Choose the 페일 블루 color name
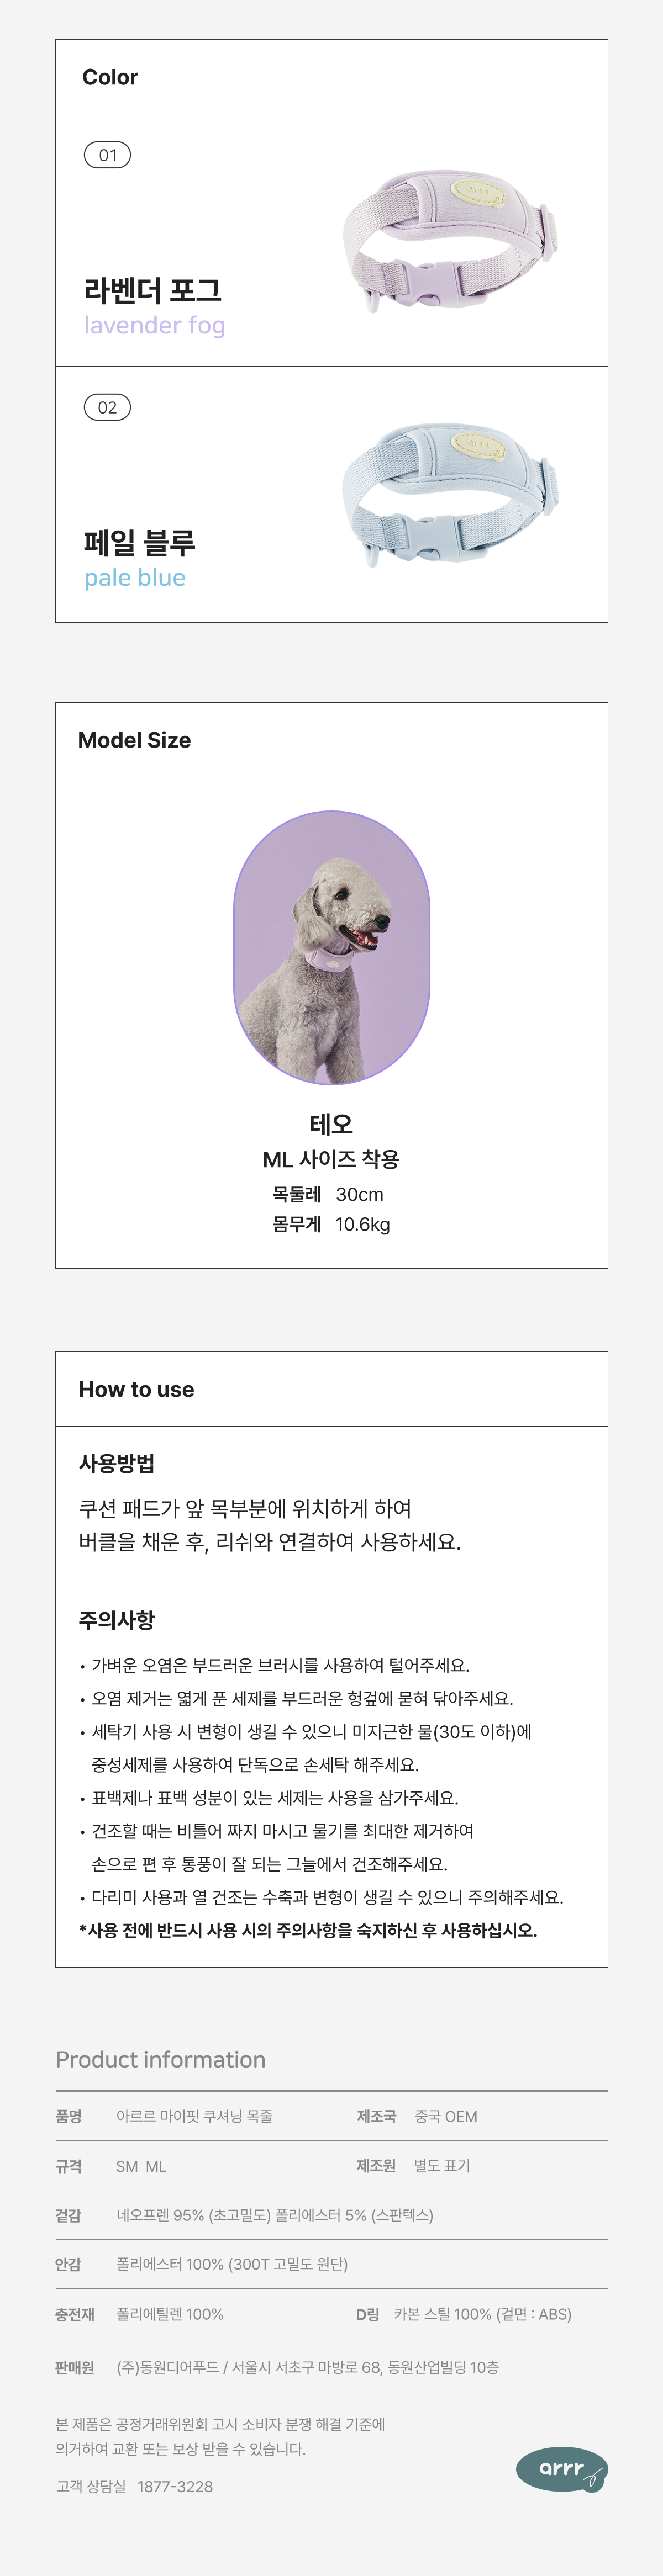The image size is (663, 2576). tap(139, 543)
